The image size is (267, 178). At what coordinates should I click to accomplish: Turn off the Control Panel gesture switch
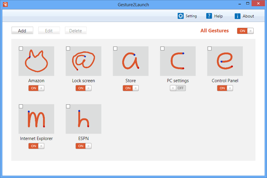[225, 88]
